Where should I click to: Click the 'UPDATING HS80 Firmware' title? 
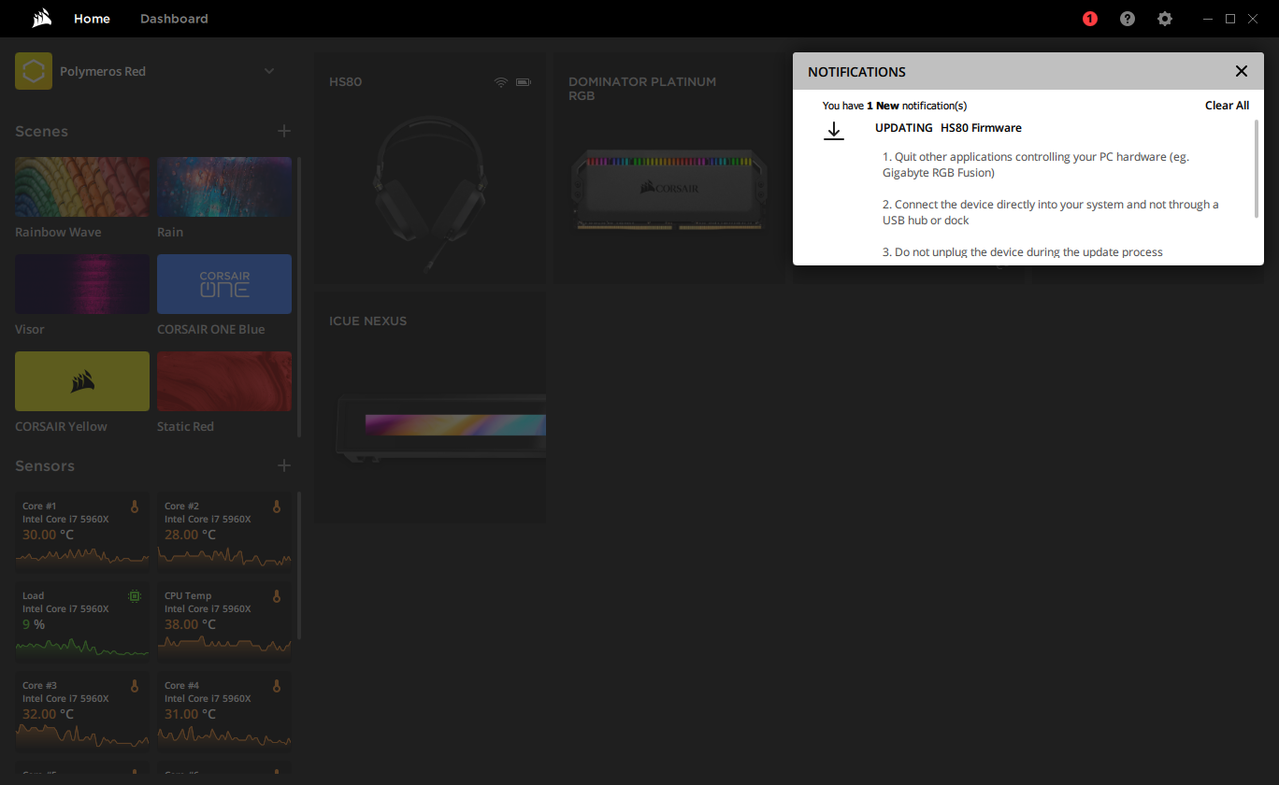948,128
